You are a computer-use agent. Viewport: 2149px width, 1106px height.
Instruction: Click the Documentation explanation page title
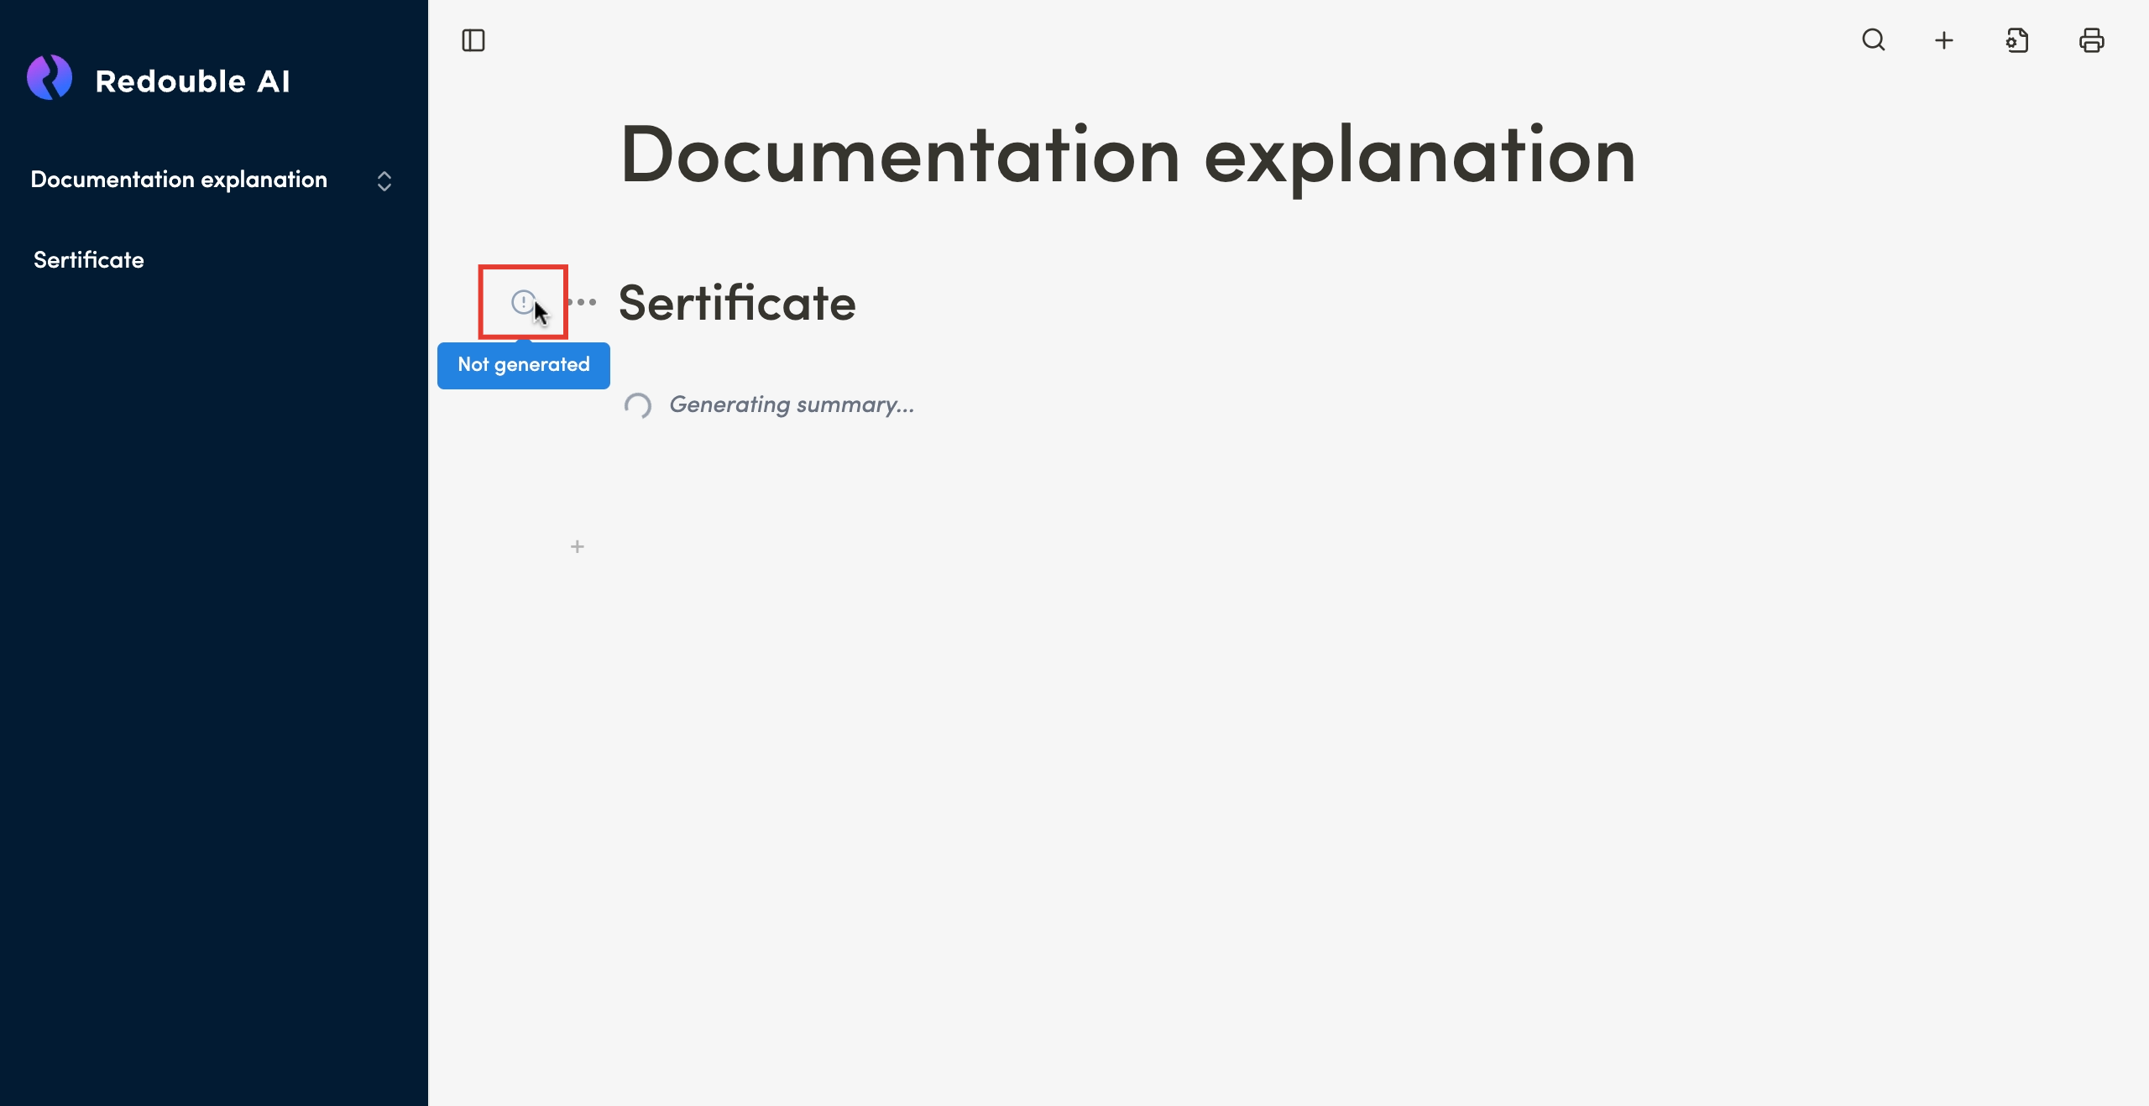click(x=1127, y=157)
